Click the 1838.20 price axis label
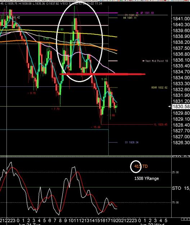 coord(181,42)
